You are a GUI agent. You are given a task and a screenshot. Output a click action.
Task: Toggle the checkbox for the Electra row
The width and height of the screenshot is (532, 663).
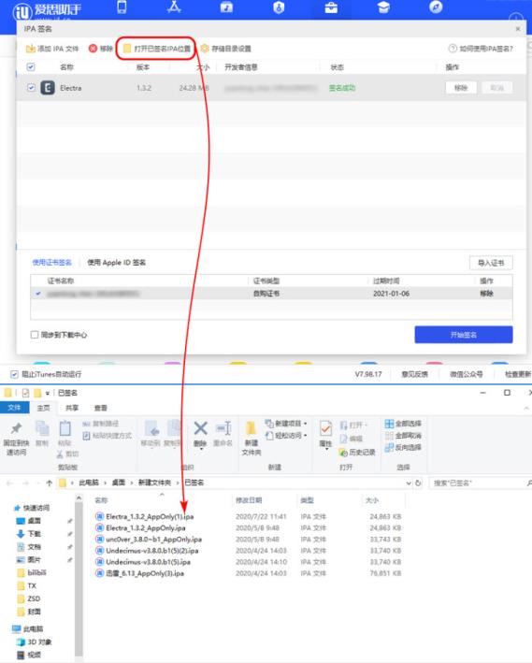click(x=31, y=88)
